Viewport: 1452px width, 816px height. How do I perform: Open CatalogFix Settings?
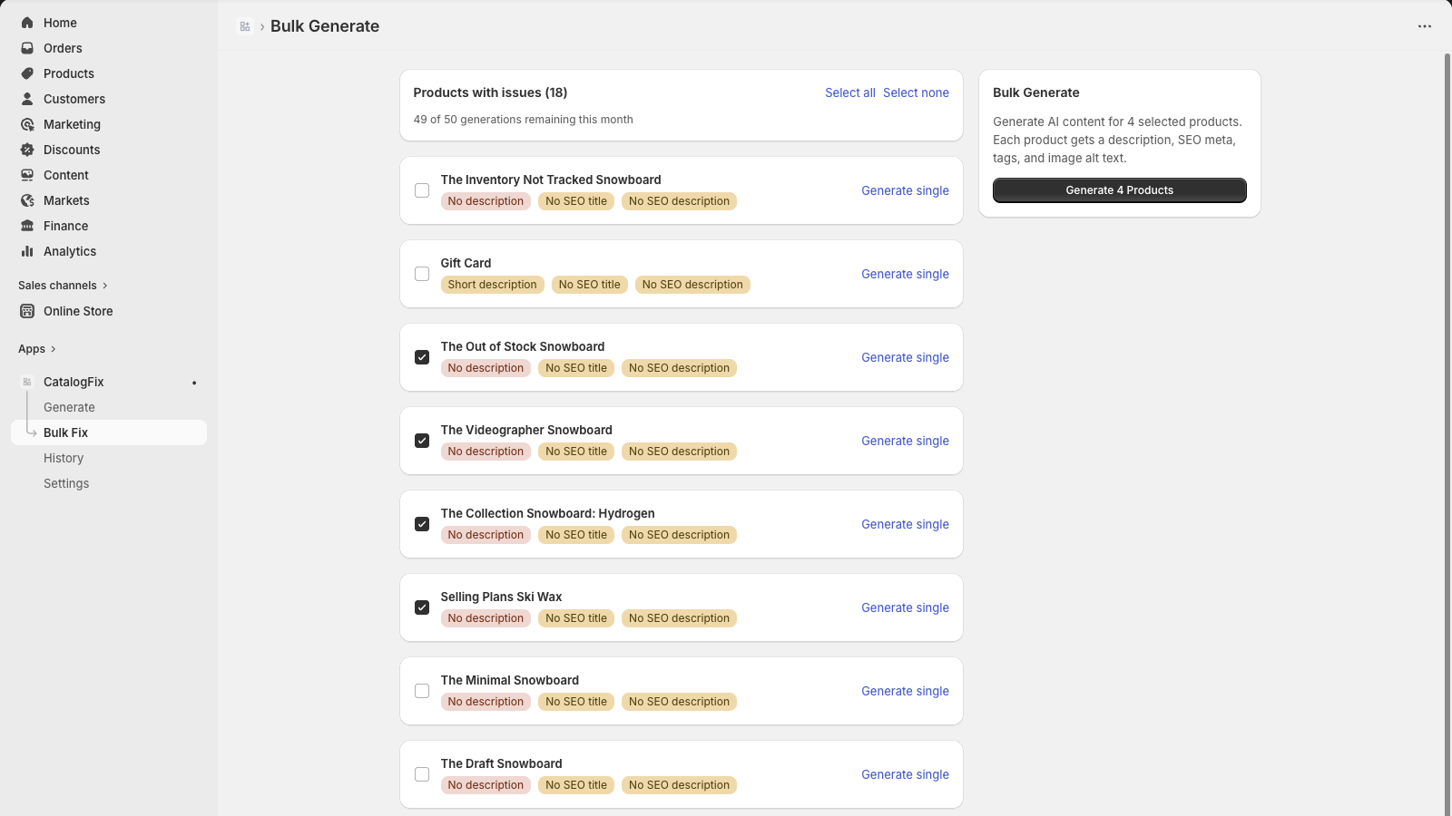(x=66, y=482)
